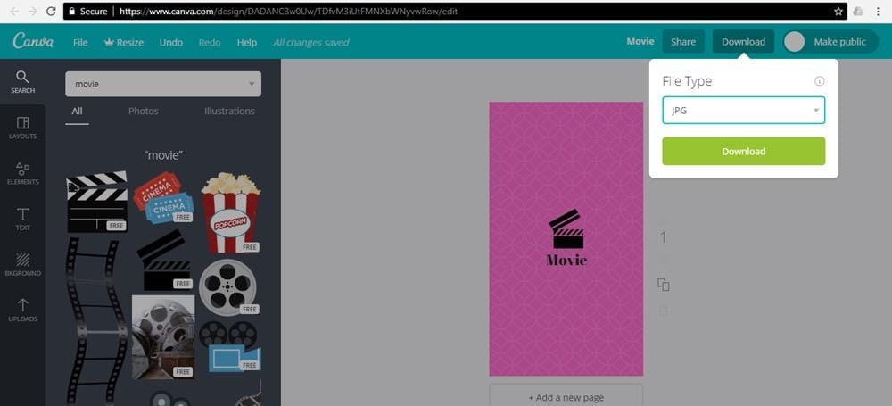Click the copy page icon beside canvas
This screenshot has width=892, height=406.
pos(663,284)
